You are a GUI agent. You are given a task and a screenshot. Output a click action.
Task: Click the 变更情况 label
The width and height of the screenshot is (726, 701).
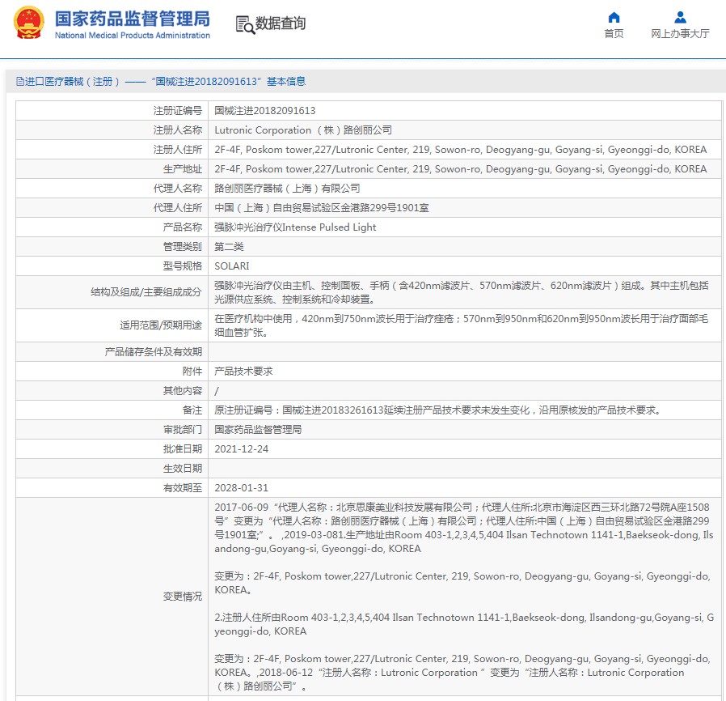point(183,597)
